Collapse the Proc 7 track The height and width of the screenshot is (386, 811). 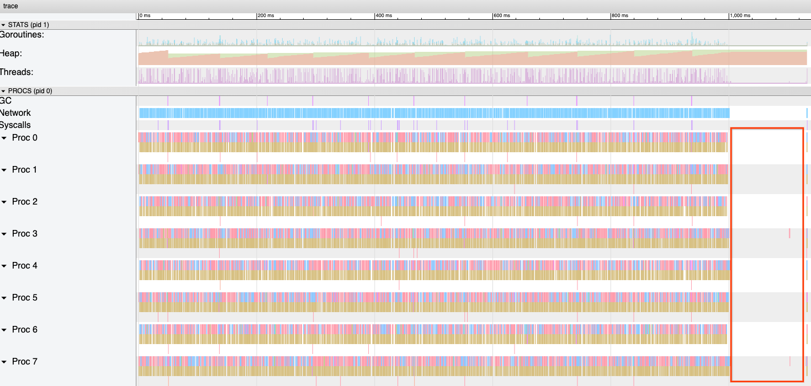coord(4,362)
